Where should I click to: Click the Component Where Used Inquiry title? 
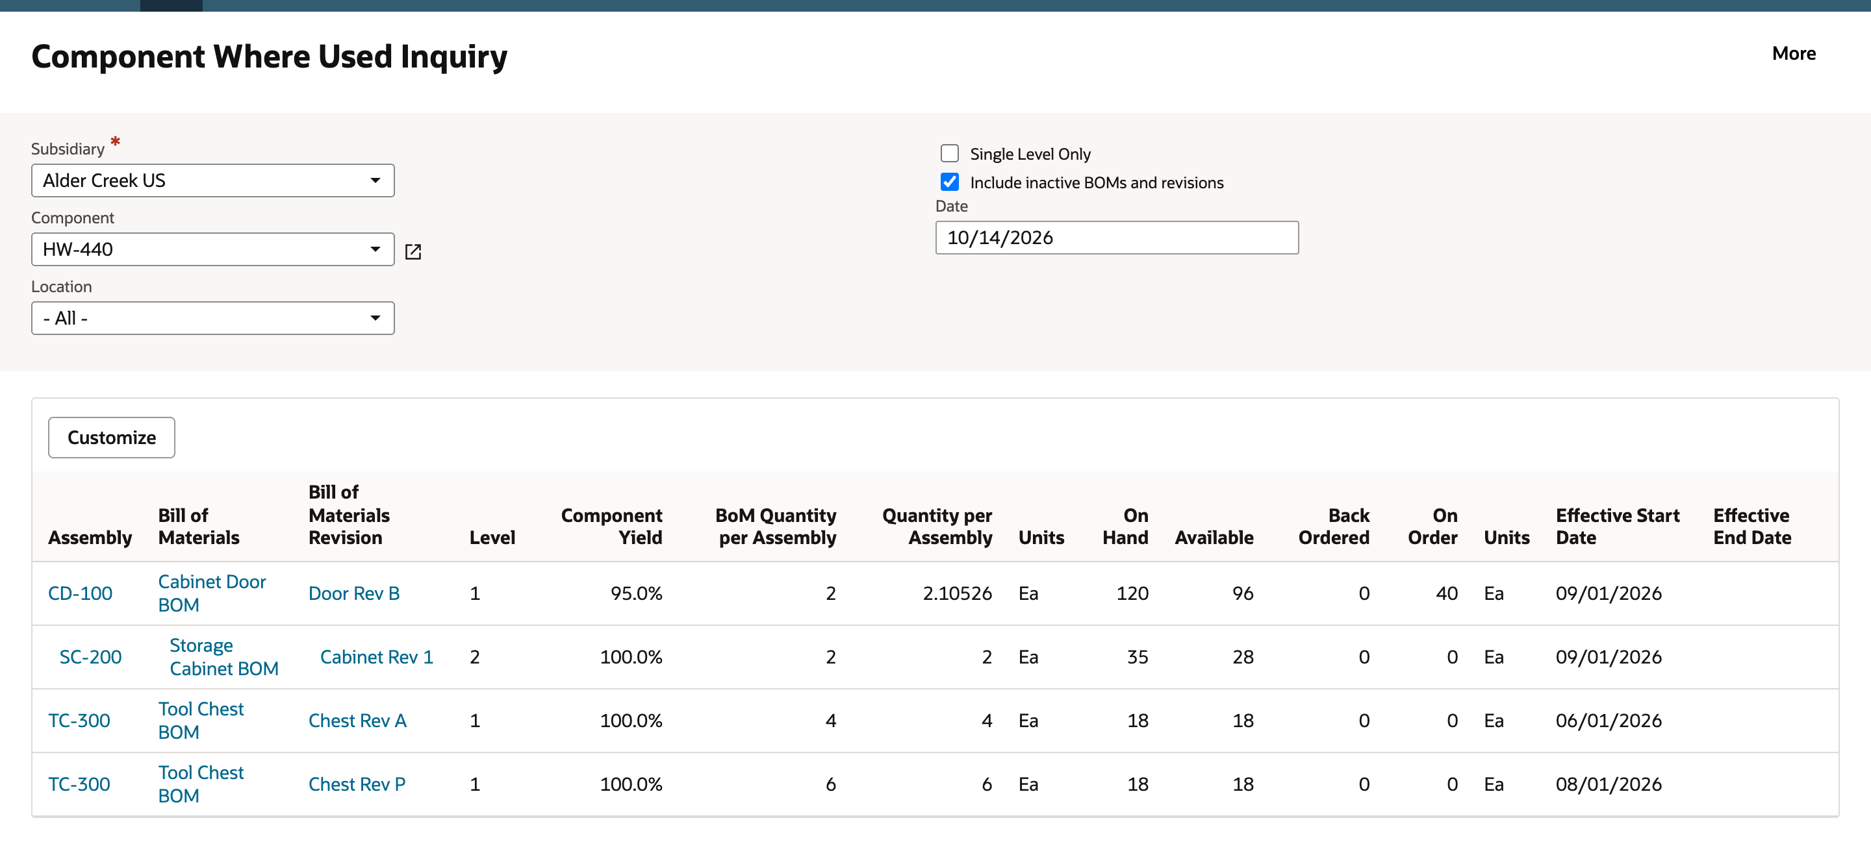(270, 56)
